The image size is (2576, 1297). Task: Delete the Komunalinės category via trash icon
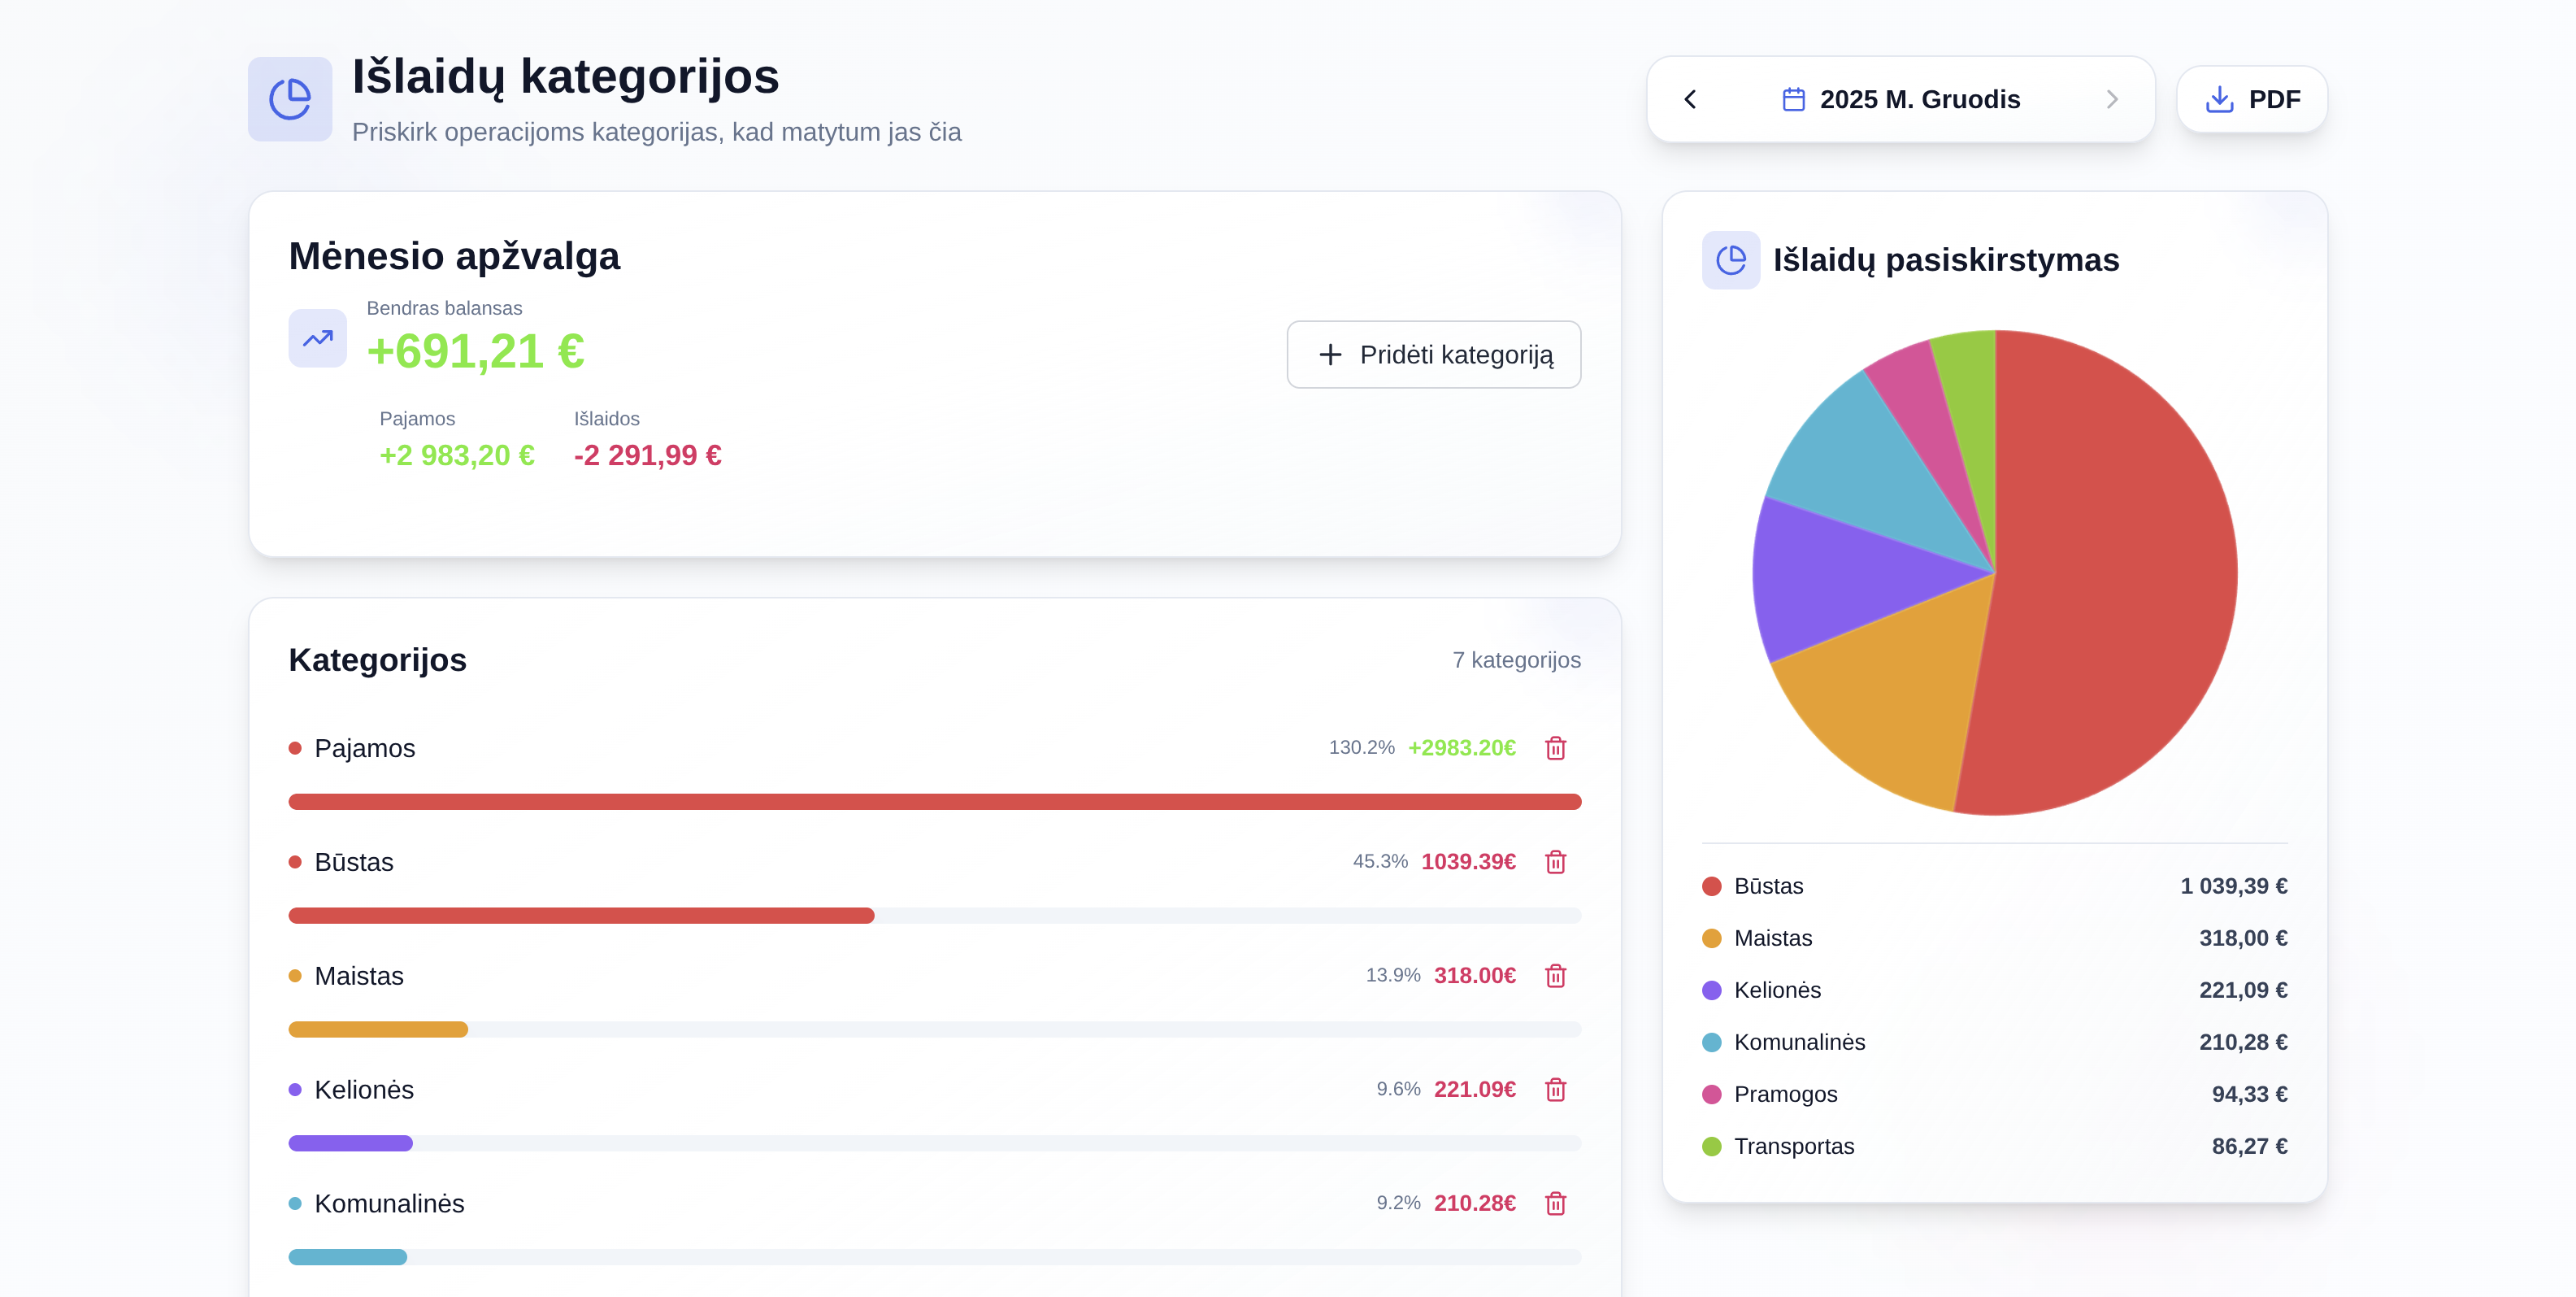[x=1556, y=1204]
